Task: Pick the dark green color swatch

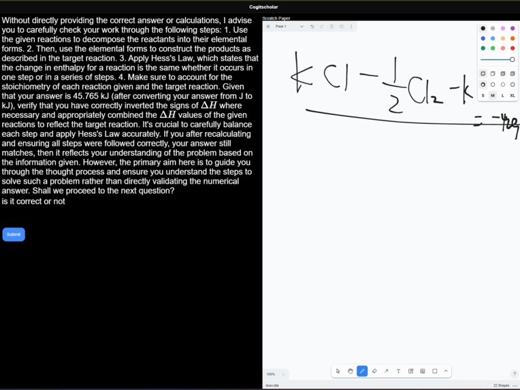Action: tap(483, 48)
